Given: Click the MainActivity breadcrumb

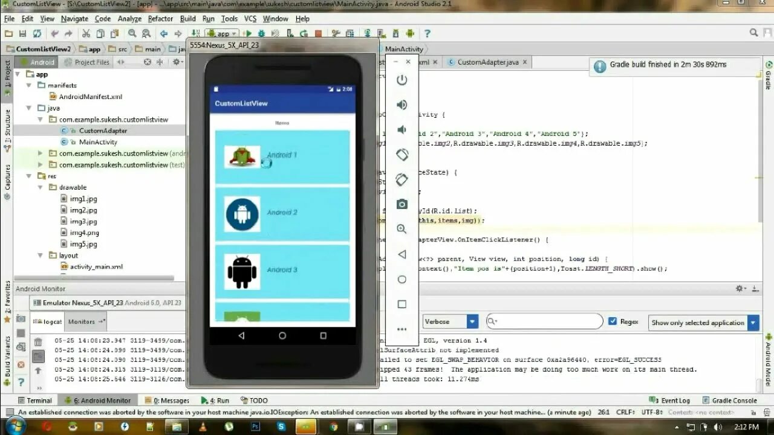Looking at the screenshot, I should coord(404,49).
